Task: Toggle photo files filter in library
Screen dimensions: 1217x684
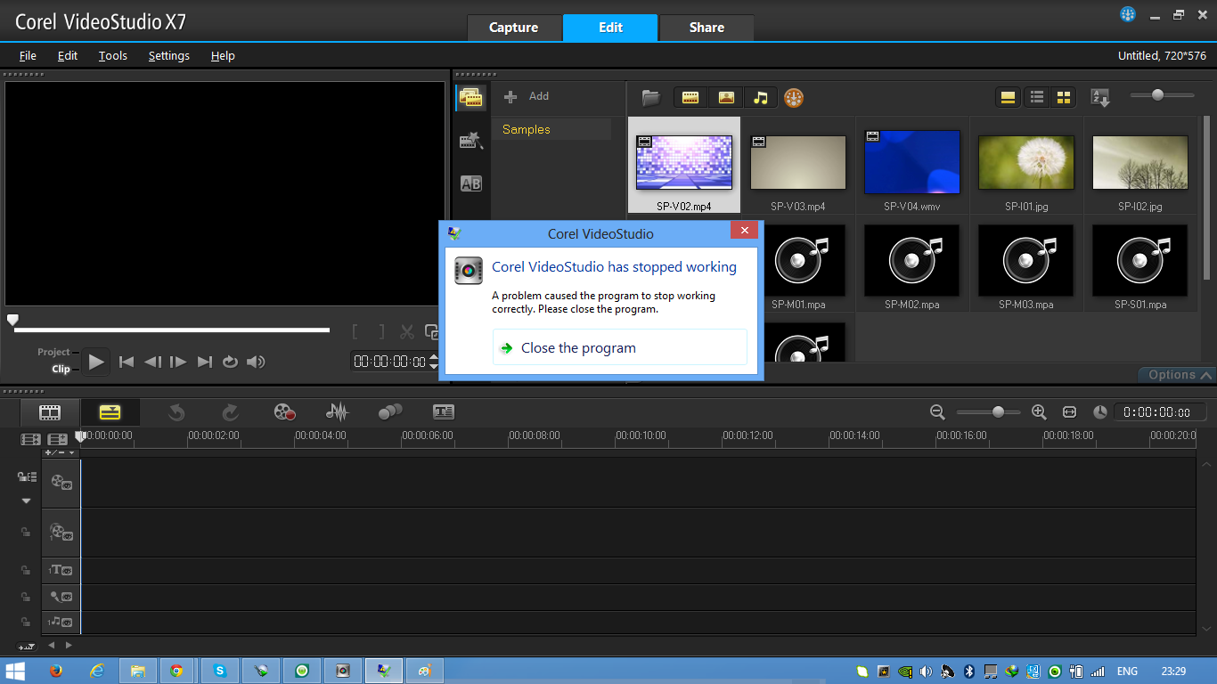Action: click(x=725, y=98)
